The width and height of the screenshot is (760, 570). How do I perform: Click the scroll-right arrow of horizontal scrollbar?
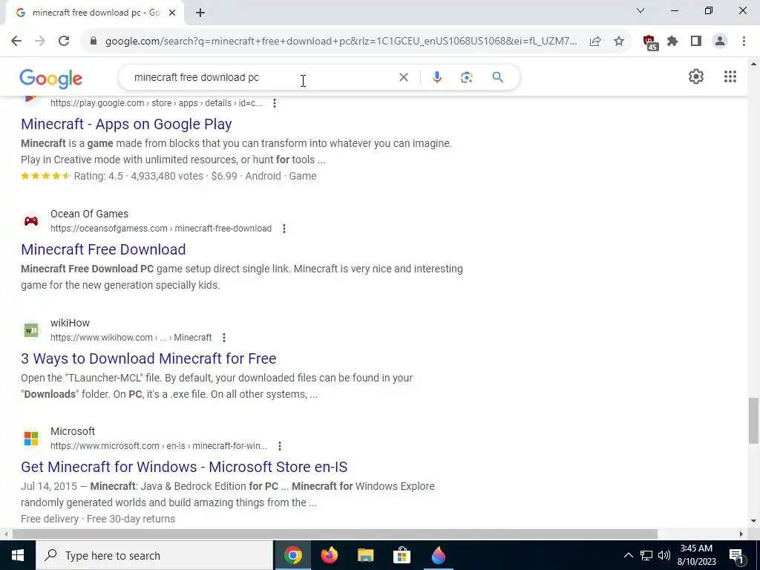click(x=741, y=534)
